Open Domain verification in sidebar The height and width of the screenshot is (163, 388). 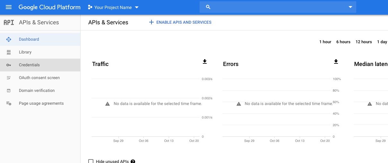(40, 91)
